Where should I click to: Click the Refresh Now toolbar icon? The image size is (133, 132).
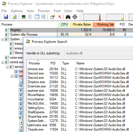coord(14,17)
